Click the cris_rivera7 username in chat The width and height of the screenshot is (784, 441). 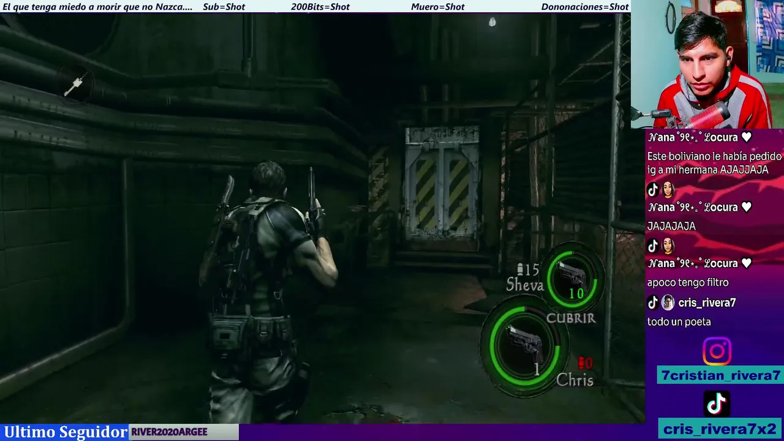[x=707, y=303]
